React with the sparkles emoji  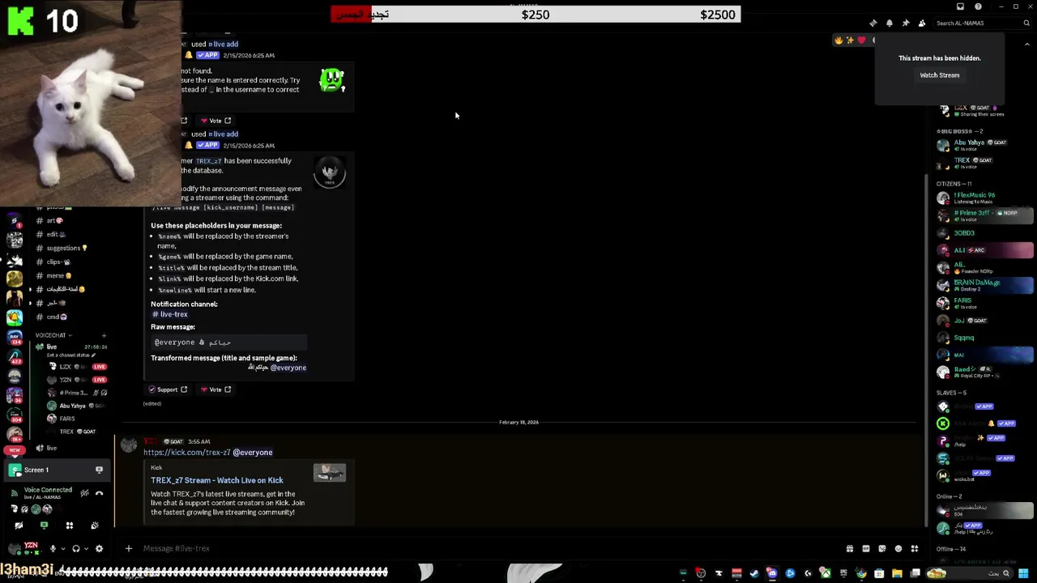(x=850, y=40)
